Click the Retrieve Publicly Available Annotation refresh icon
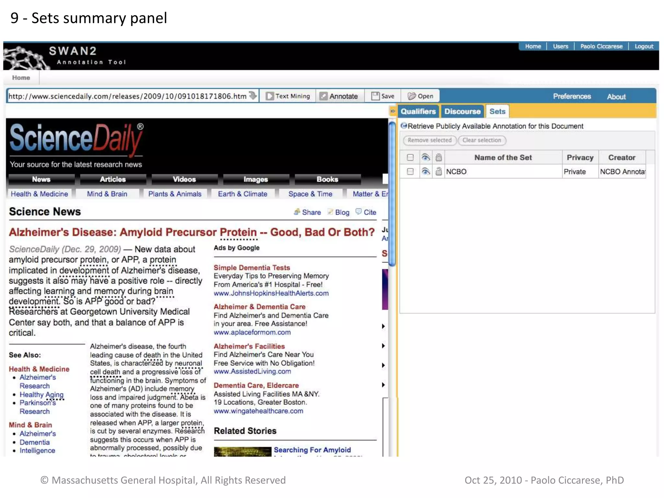Viewport: 664px width, 498px height. coord(404,126)
